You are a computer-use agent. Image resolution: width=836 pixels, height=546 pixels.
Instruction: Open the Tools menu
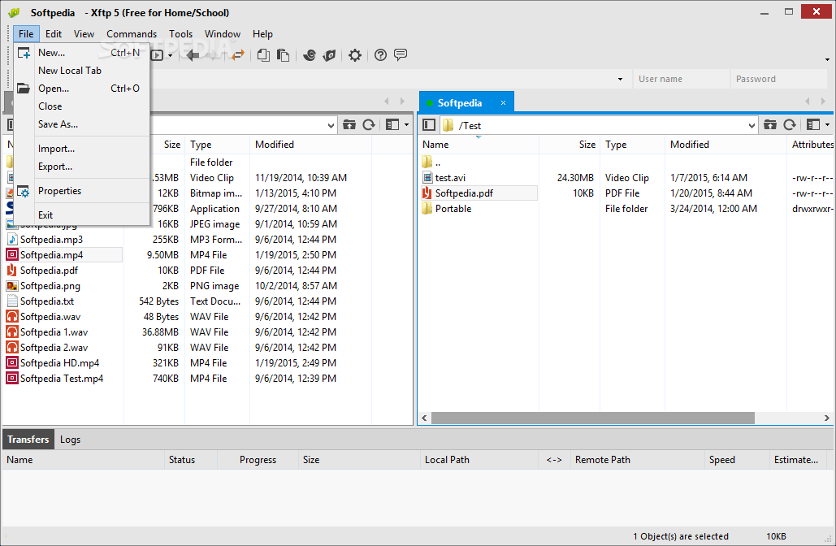(180, 33)
